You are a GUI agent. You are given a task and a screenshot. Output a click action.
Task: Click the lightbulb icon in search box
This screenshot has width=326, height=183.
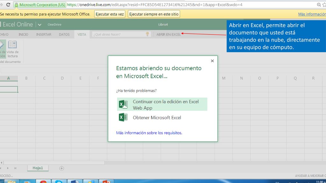click(147, 34)
